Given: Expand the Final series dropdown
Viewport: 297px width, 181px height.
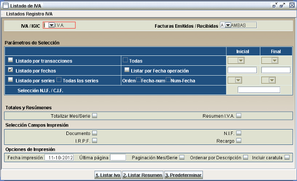Looking at the screenshot, I should pyautogui.click(x=272, y=80).
